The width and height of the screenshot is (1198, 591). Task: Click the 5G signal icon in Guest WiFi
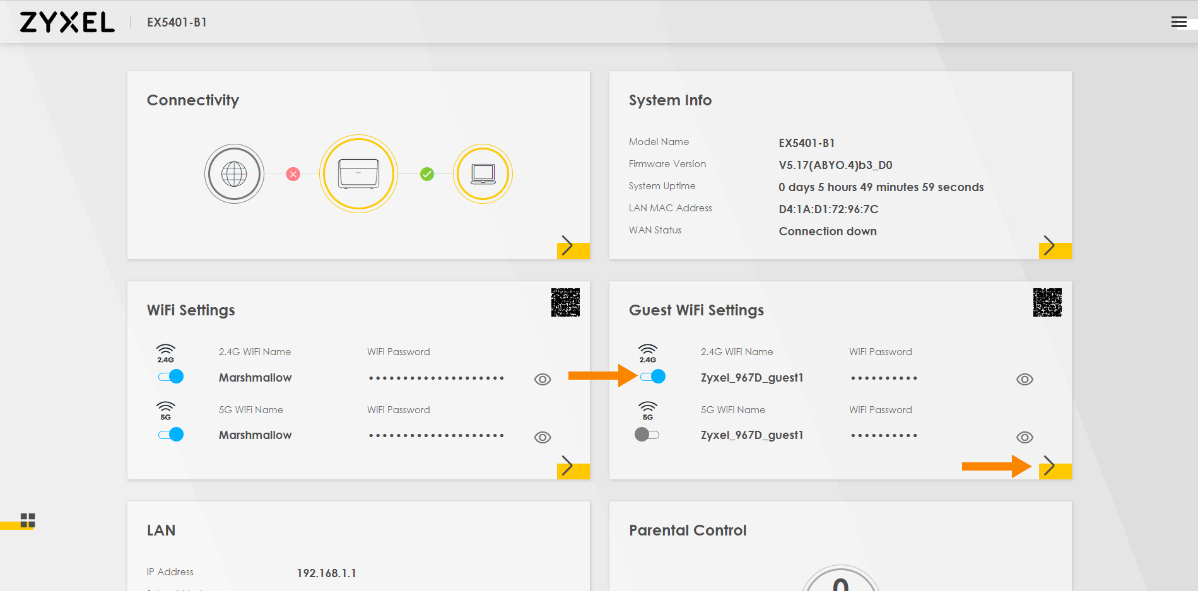tap(648, 411)
